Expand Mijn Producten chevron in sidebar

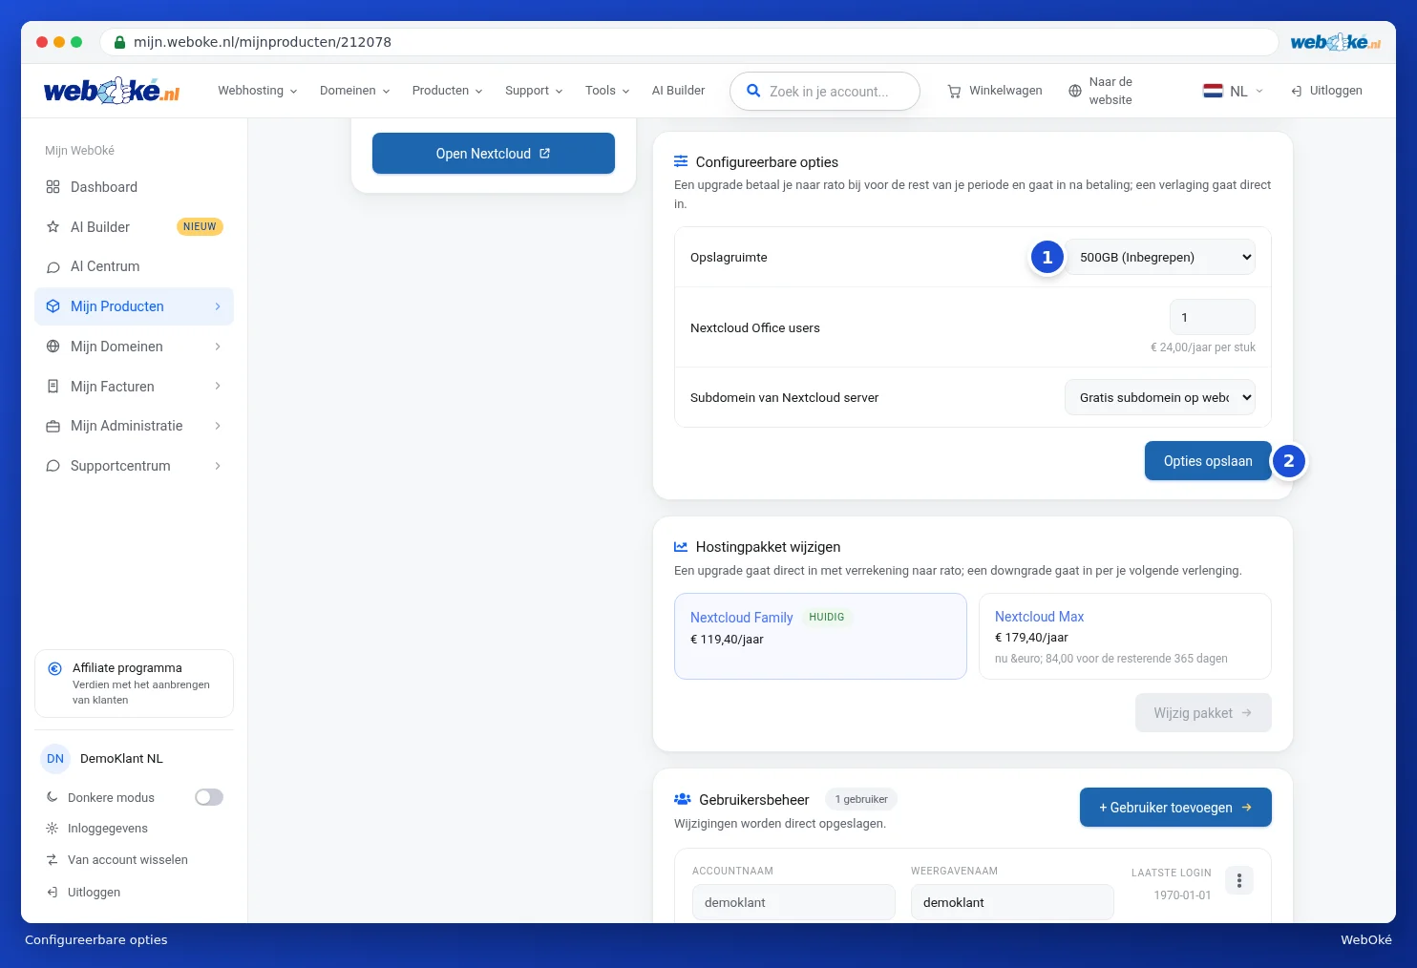(218, 306)
